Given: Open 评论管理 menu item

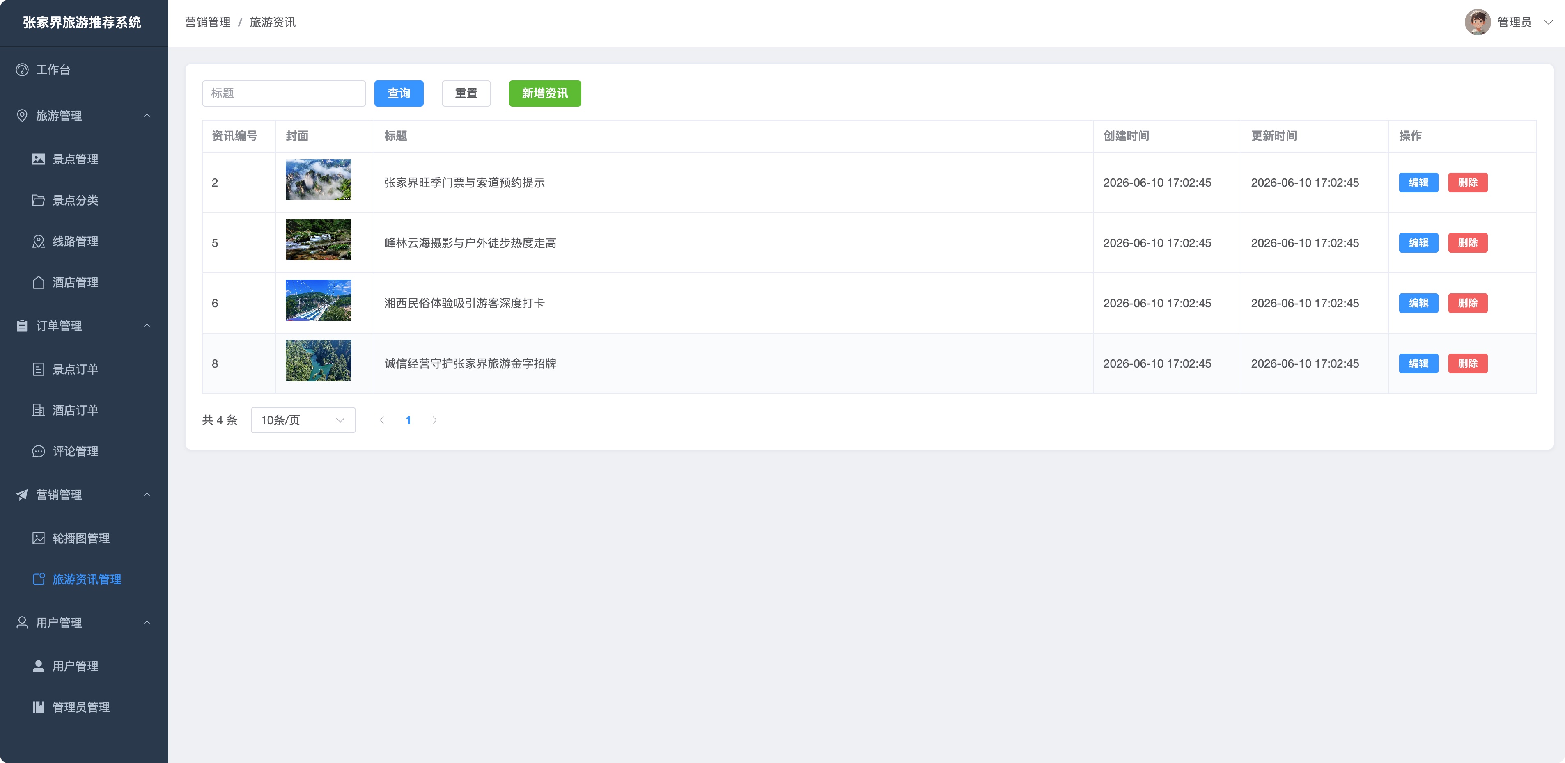Looking at the screenshot, I should 84,451.
